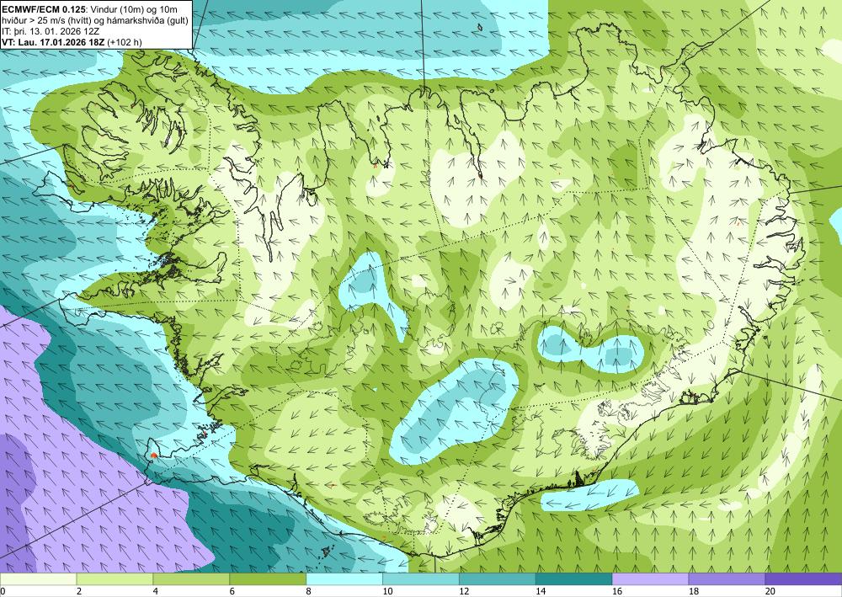
Task: Click the 14–16 m/s dark teal legend swatch
Action: point(573,579)
